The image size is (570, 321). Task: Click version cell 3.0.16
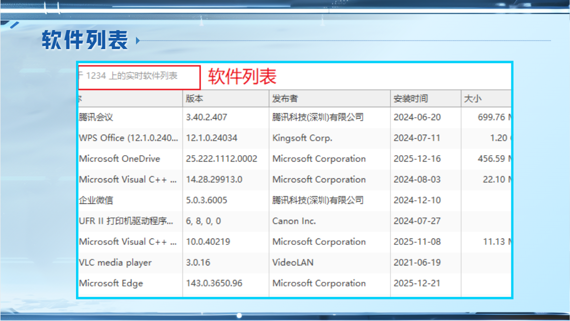click(198, 262)
